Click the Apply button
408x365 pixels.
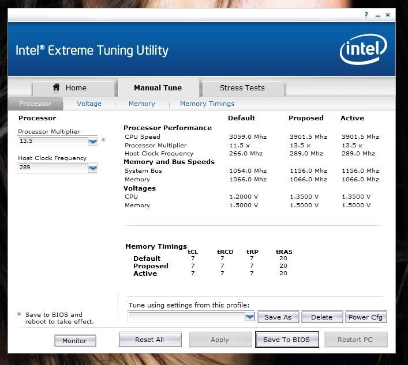tap(220, 340)
